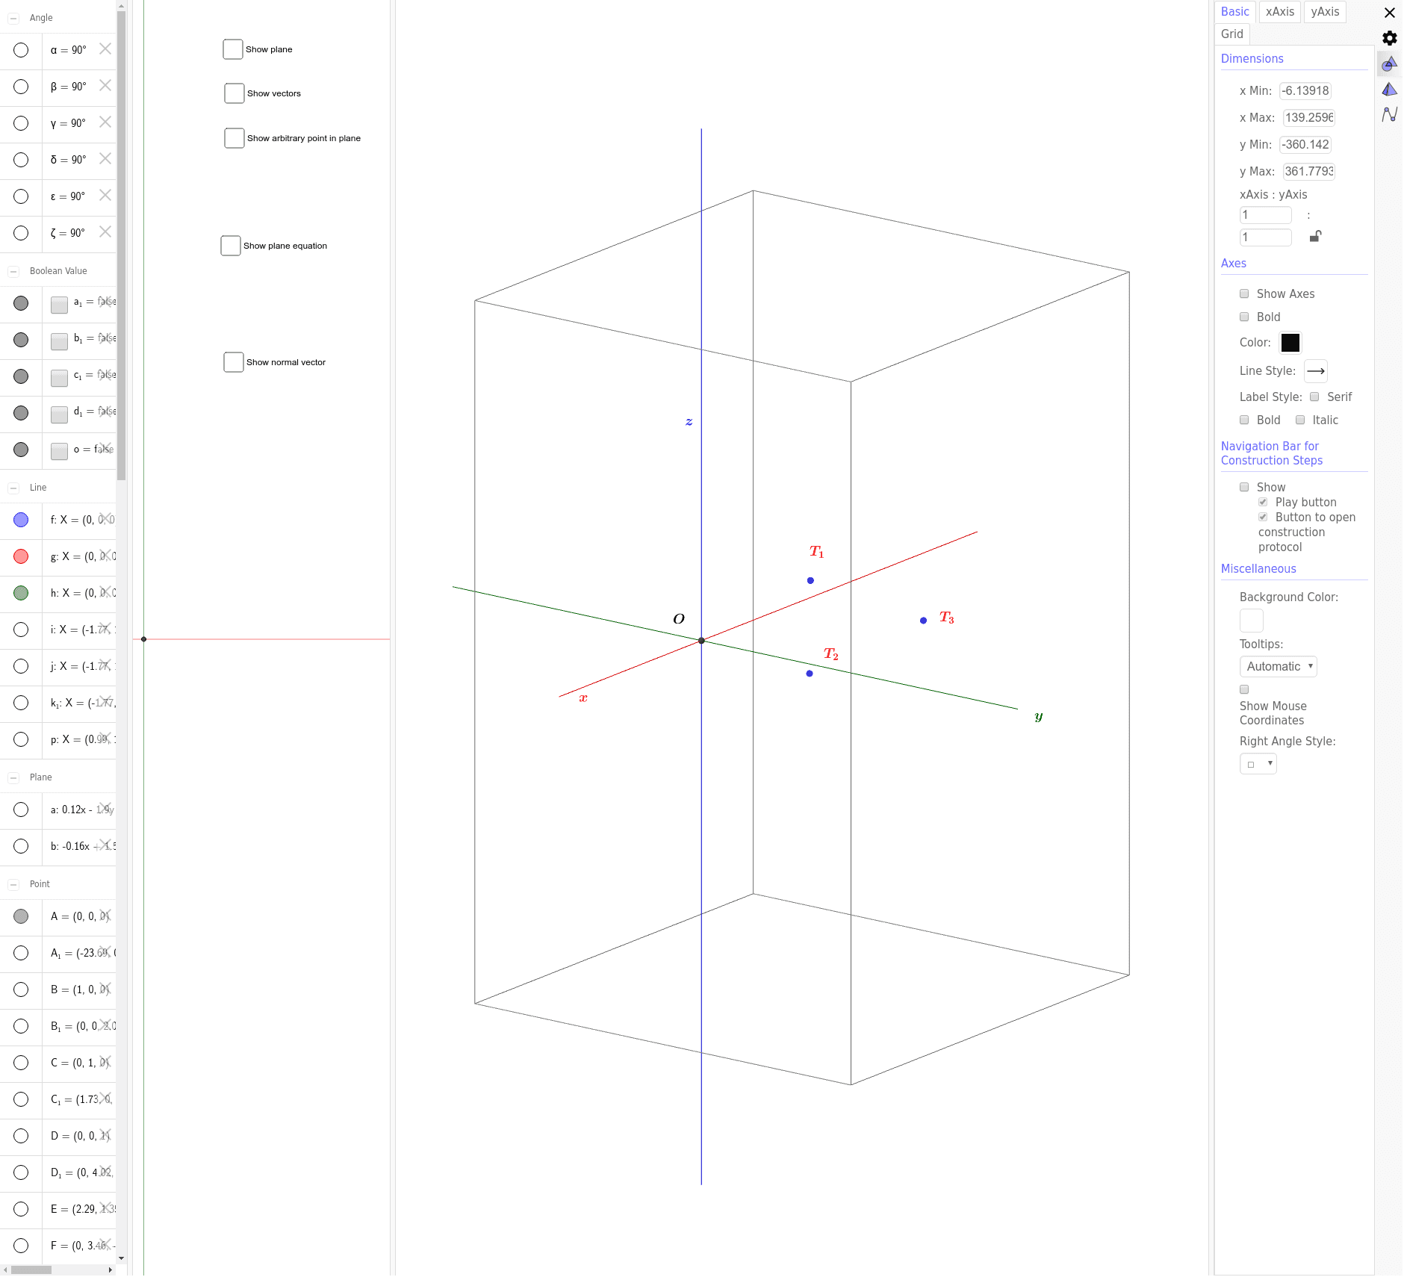Check the Show normal vector option
Viewport: 1404px width, 1277px height.
click(234, 361)
